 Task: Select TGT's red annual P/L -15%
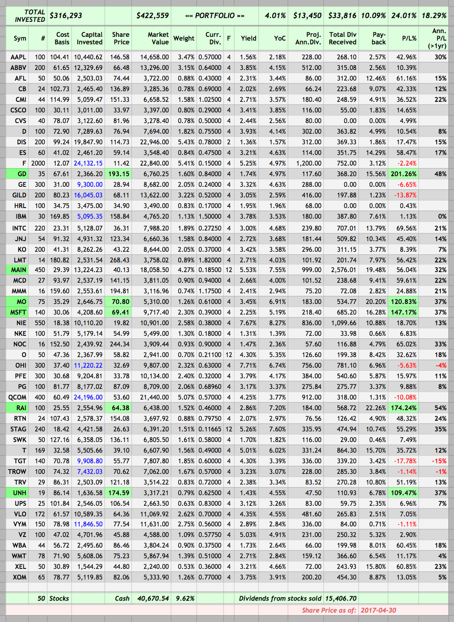coord(434,461)
